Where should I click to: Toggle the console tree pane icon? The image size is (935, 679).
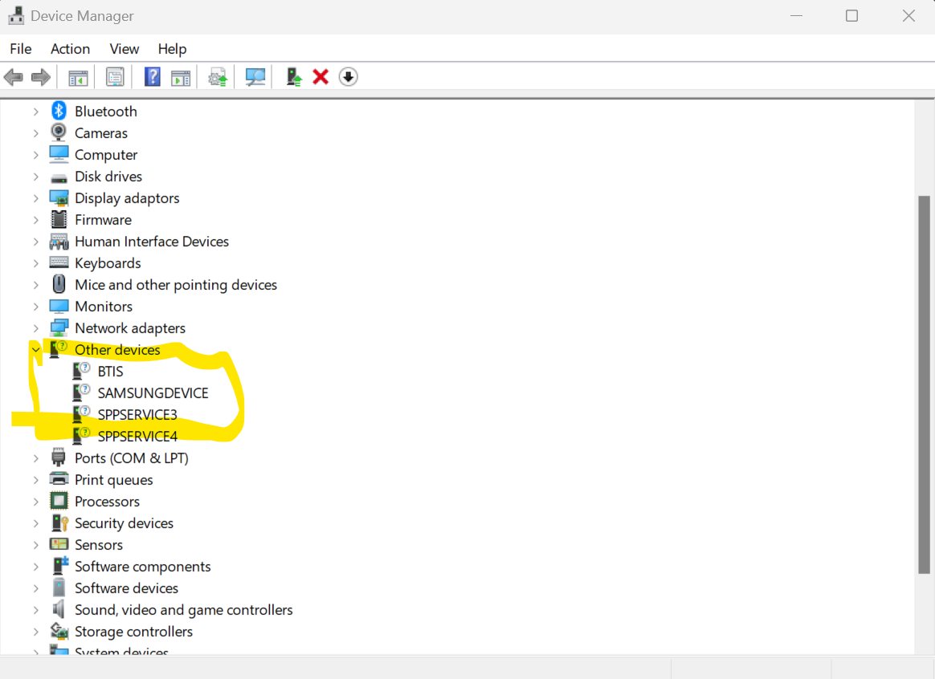click(78, 77)
